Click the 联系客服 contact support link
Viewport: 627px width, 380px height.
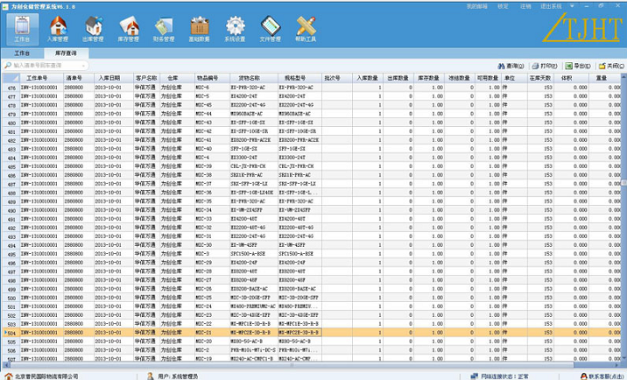(607, 376)
